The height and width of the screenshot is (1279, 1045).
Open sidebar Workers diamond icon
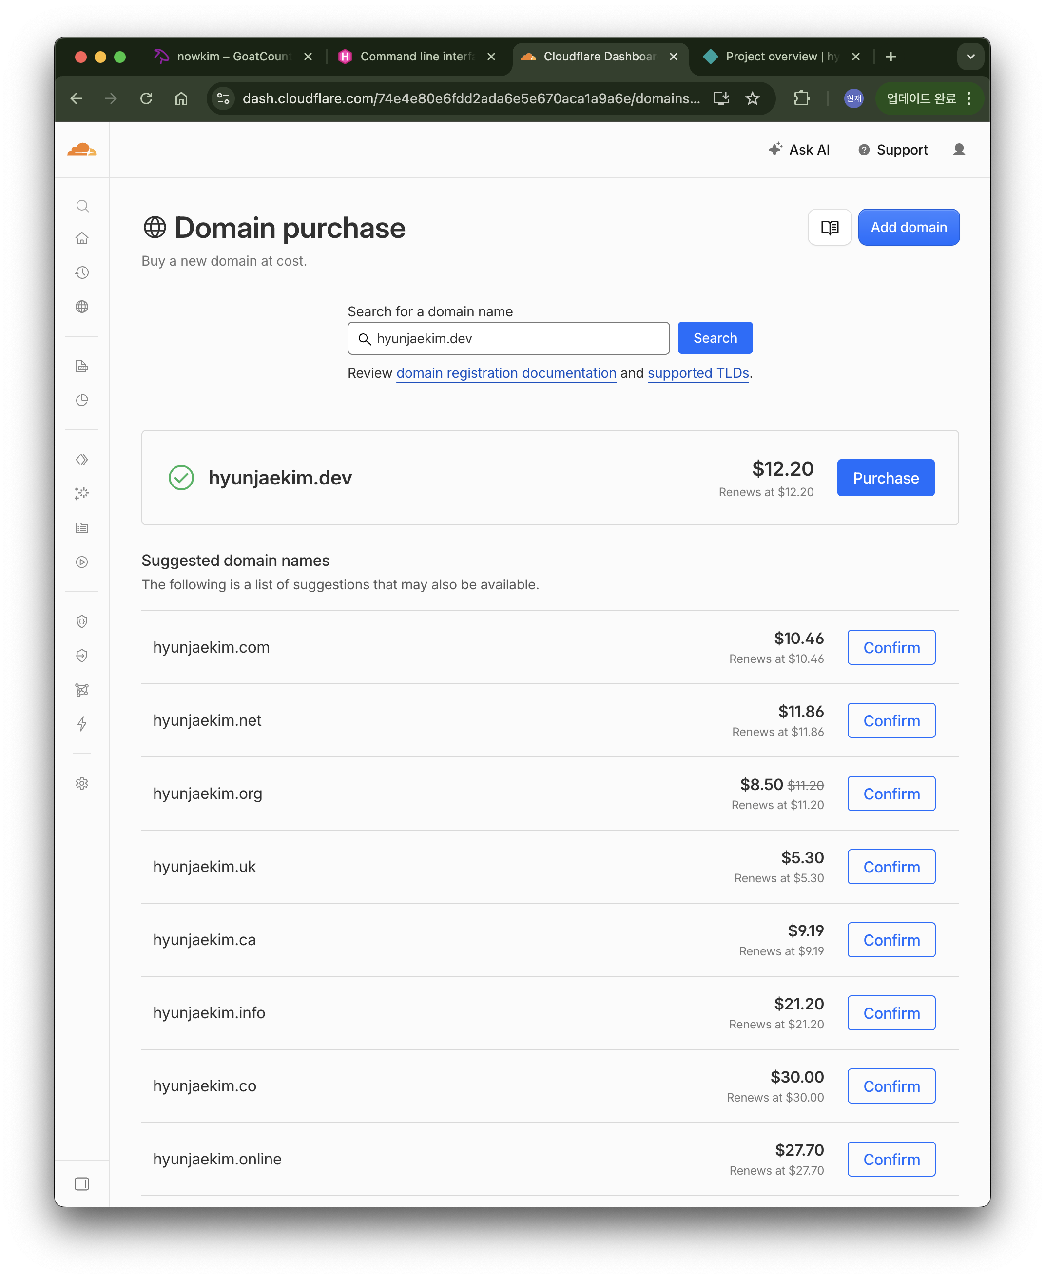[82, 460]
